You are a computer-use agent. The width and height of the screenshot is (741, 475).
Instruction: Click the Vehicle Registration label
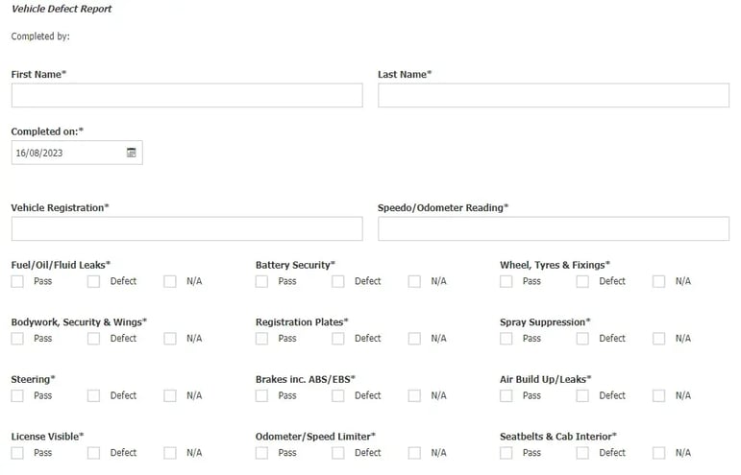(60, 208)
